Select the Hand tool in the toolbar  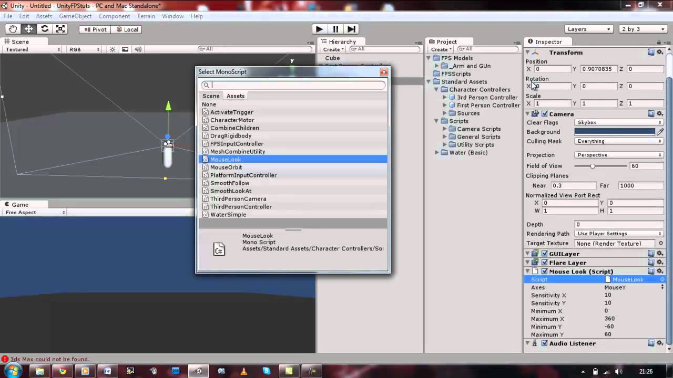12,29
